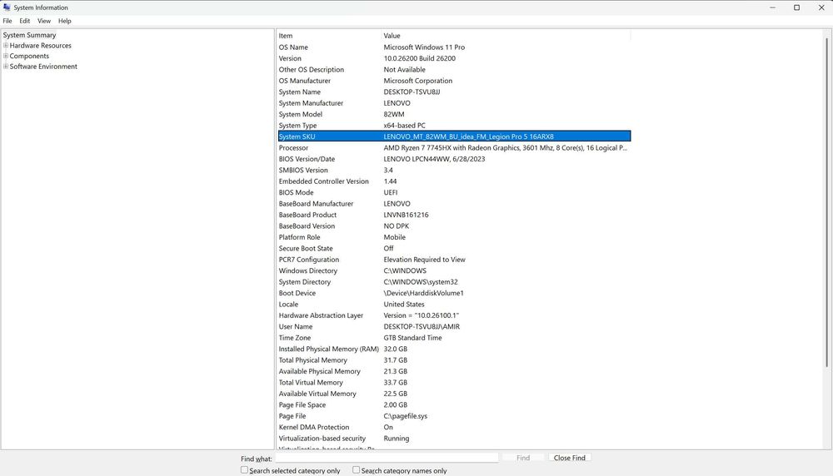833x476 pixels.
Task: Minimize the System Information window
Action: pos(772,7)
